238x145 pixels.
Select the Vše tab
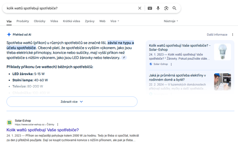[x=9, y=21]
